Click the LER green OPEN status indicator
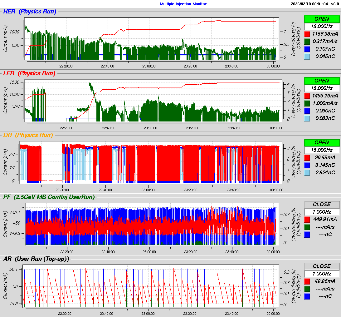 [x=322, y=81]
